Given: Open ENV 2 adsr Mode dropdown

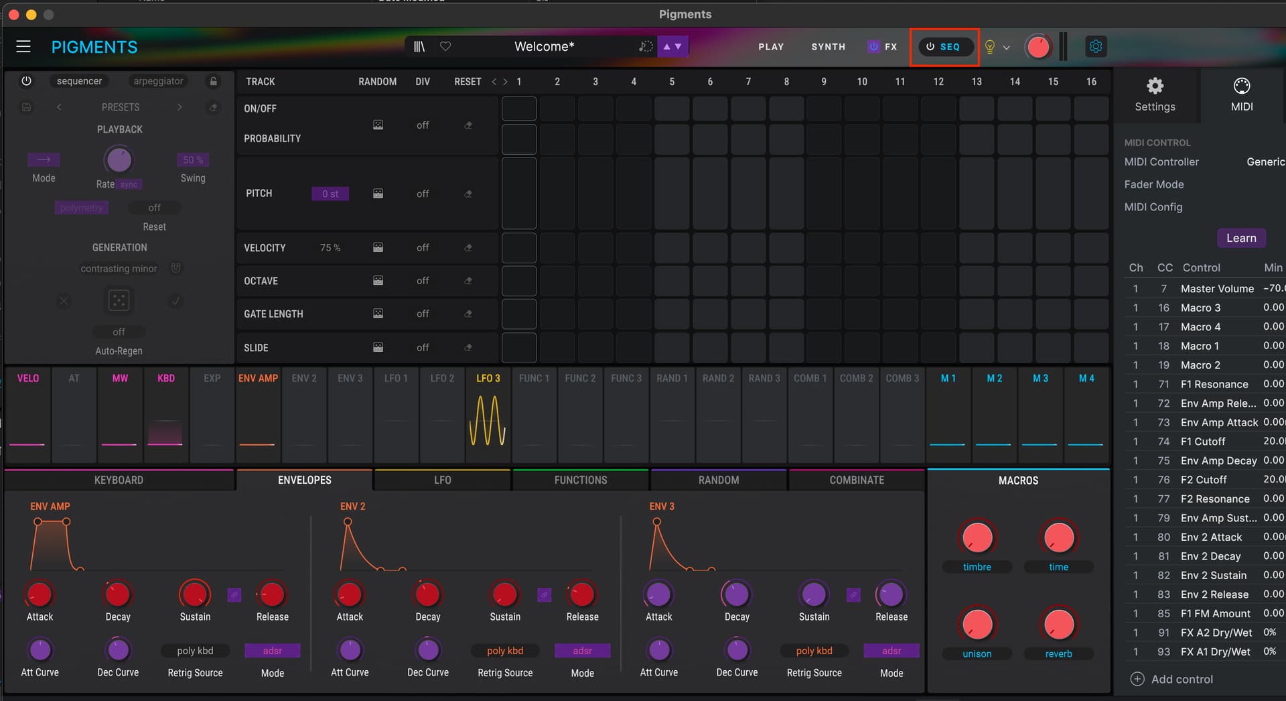Looking at the screenshot, I should point(583,651).
